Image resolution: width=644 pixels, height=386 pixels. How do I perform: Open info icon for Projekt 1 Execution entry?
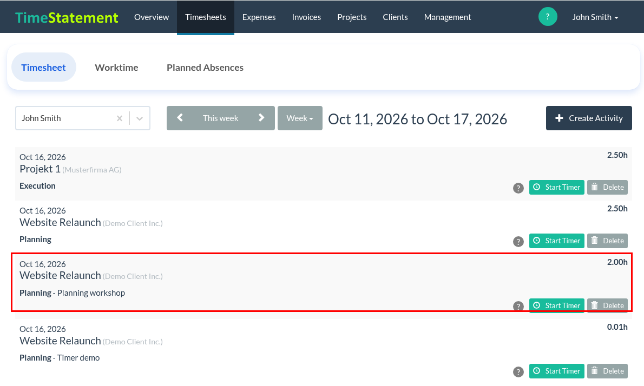[518, 188]
